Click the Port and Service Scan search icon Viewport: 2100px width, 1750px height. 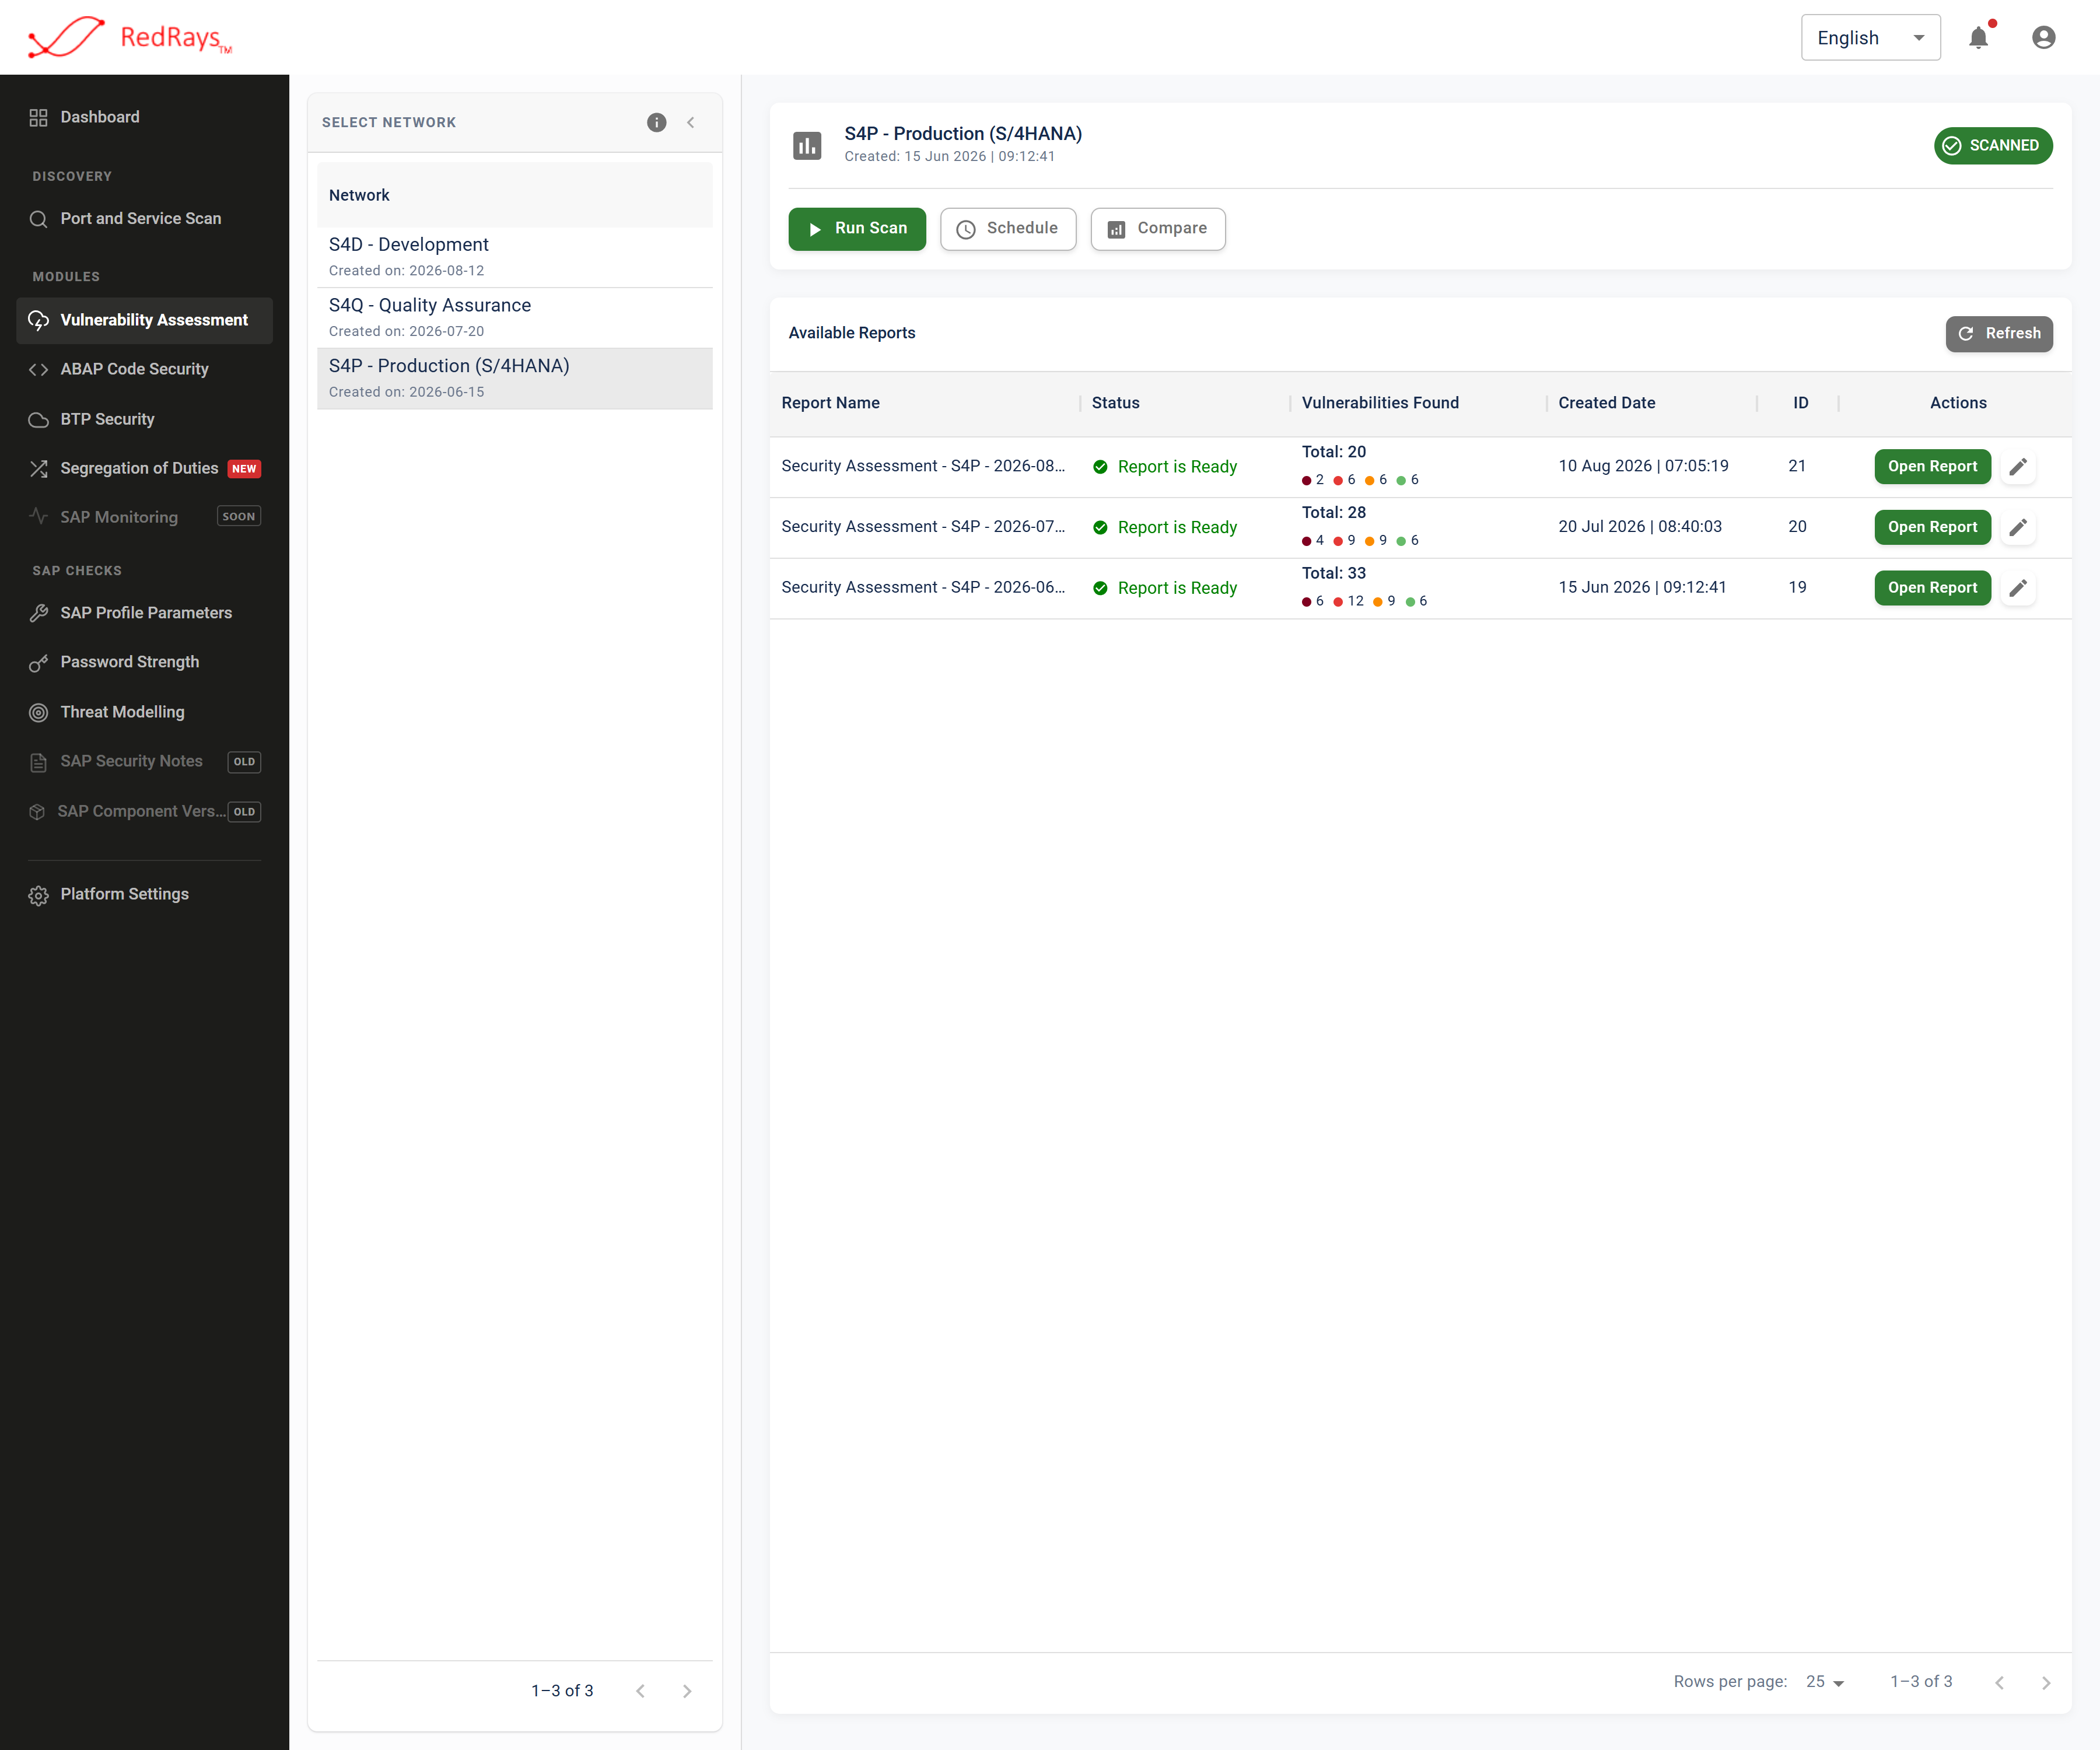point(38,219)
